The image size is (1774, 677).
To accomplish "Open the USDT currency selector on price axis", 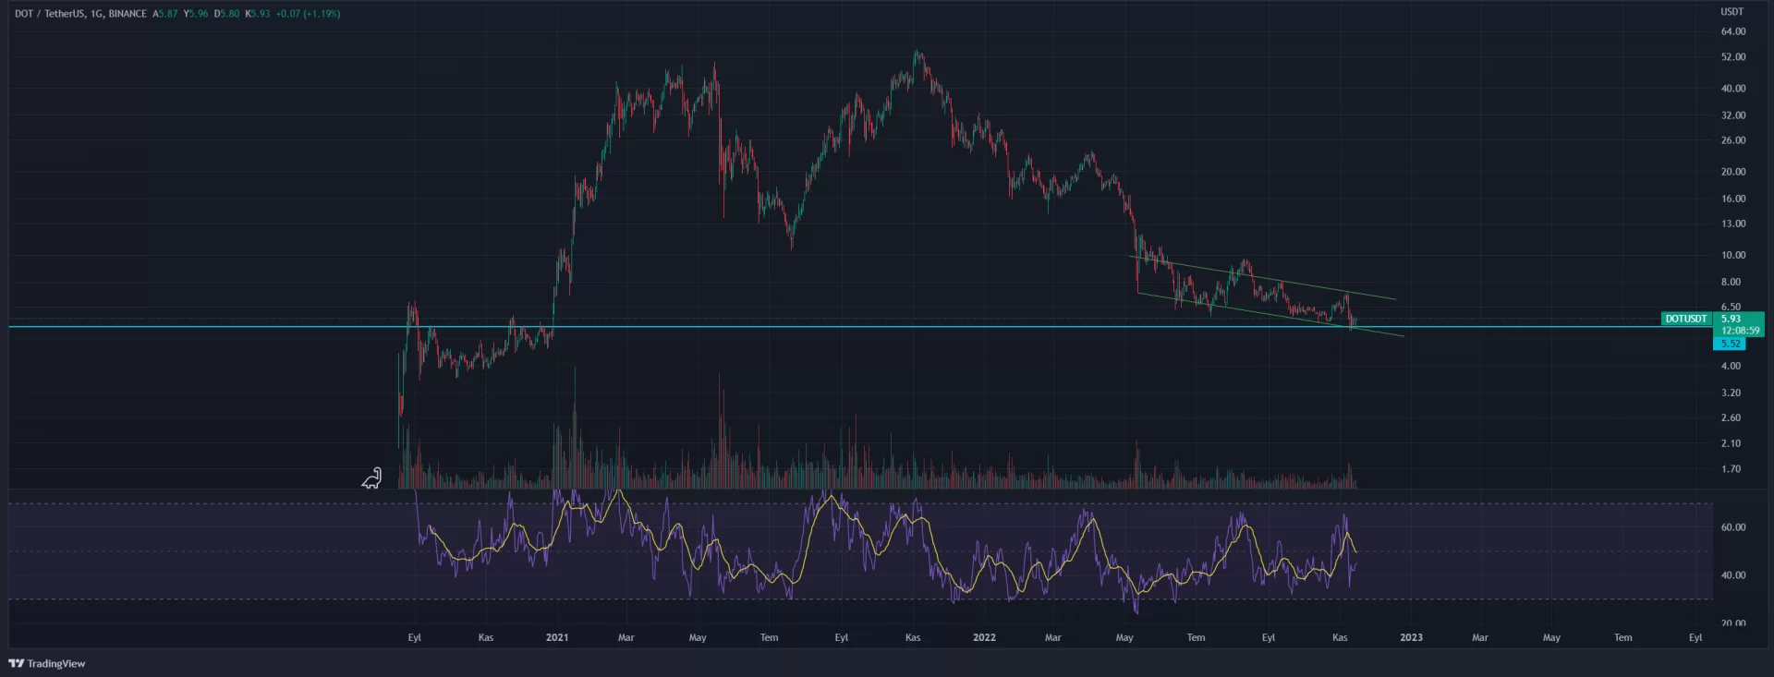I will point(1731,12).
